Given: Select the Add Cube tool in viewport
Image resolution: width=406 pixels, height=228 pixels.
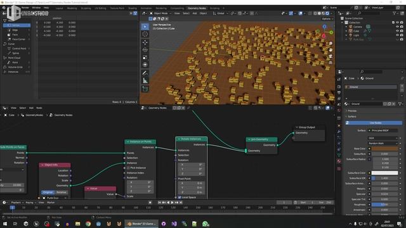Looking at the screenshot, I should tap(145, 89).
